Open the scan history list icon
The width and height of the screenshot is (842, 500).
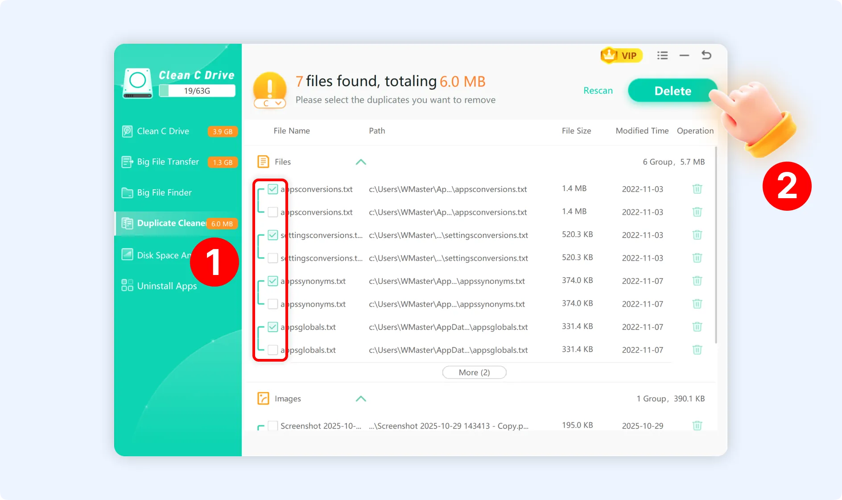[662, 55]
